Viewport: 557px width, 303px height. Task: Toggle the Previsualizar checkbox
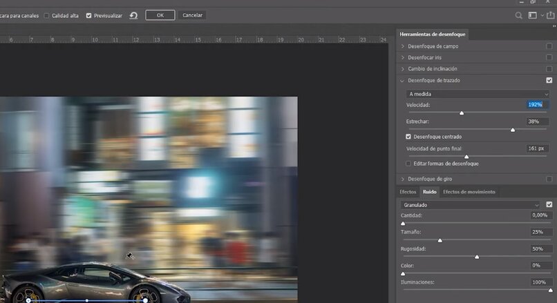(89, 15)
